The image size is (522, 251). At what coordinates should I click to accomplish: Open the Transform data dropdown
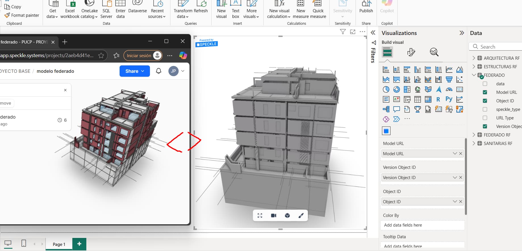(x=183, y=14)
